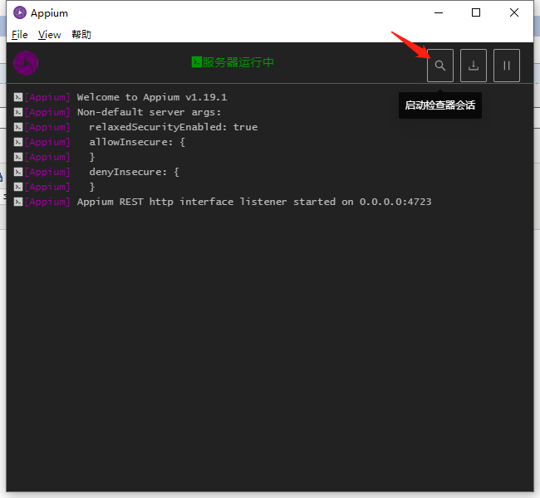Open the View menu
The height and width of the screenshot is (498, 540).
pyautogui.click(x=49, y=35)
